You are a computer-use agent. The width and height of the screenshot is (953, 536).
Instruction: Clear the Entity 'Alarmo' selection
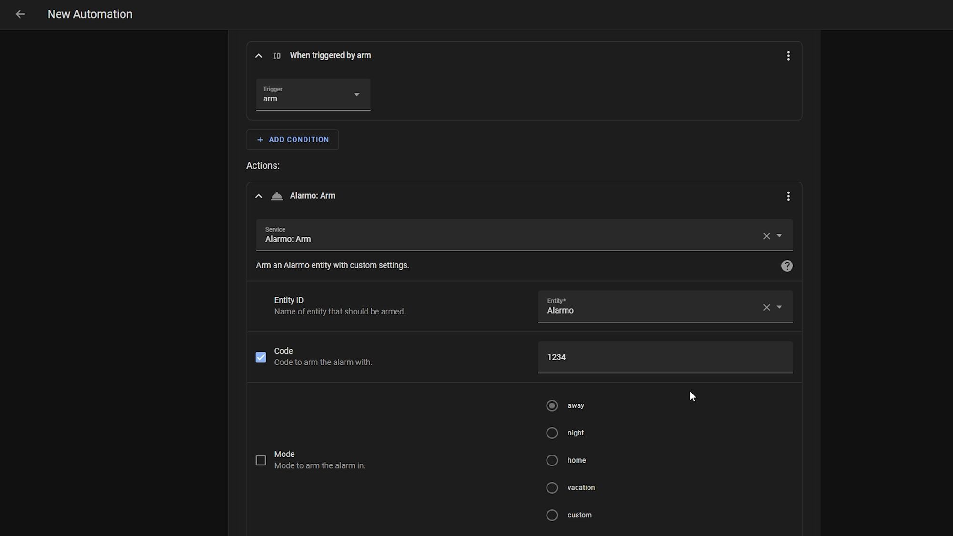point(766,307)
